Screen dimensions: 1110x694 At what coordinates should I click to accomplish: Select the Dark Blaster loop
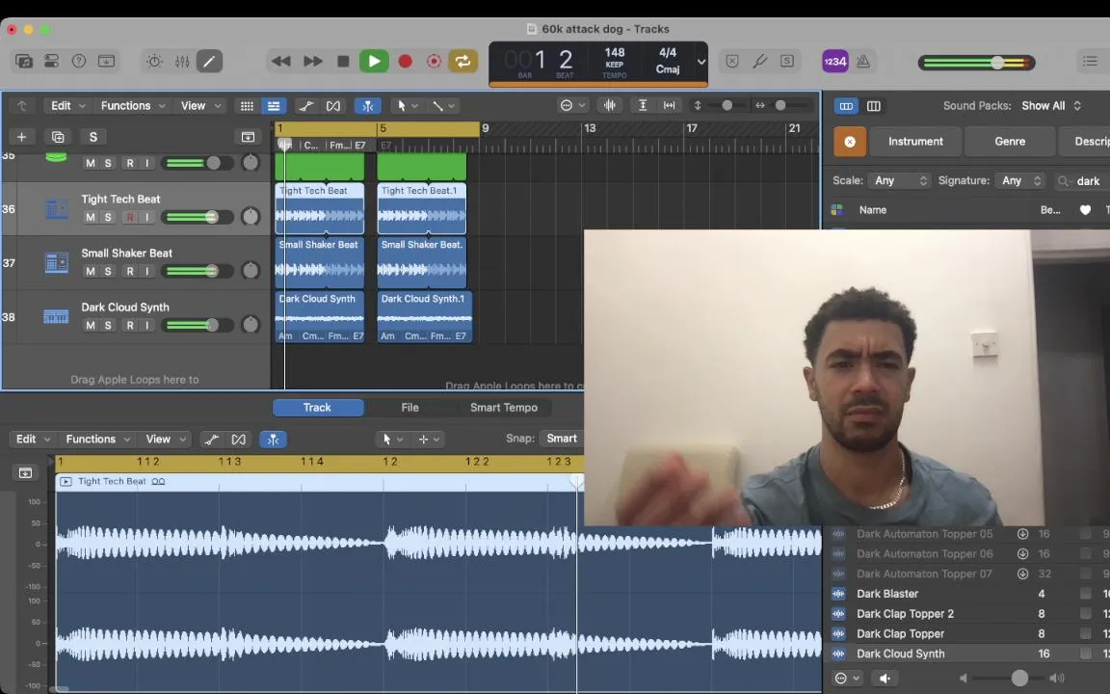click(x=887, y=594)
